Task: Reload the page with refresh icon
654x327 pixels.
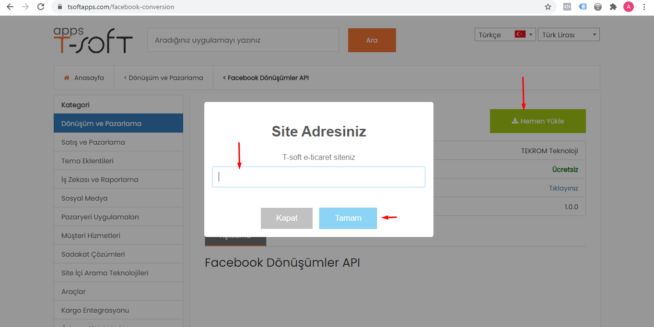Action: [x=41, y=7]
